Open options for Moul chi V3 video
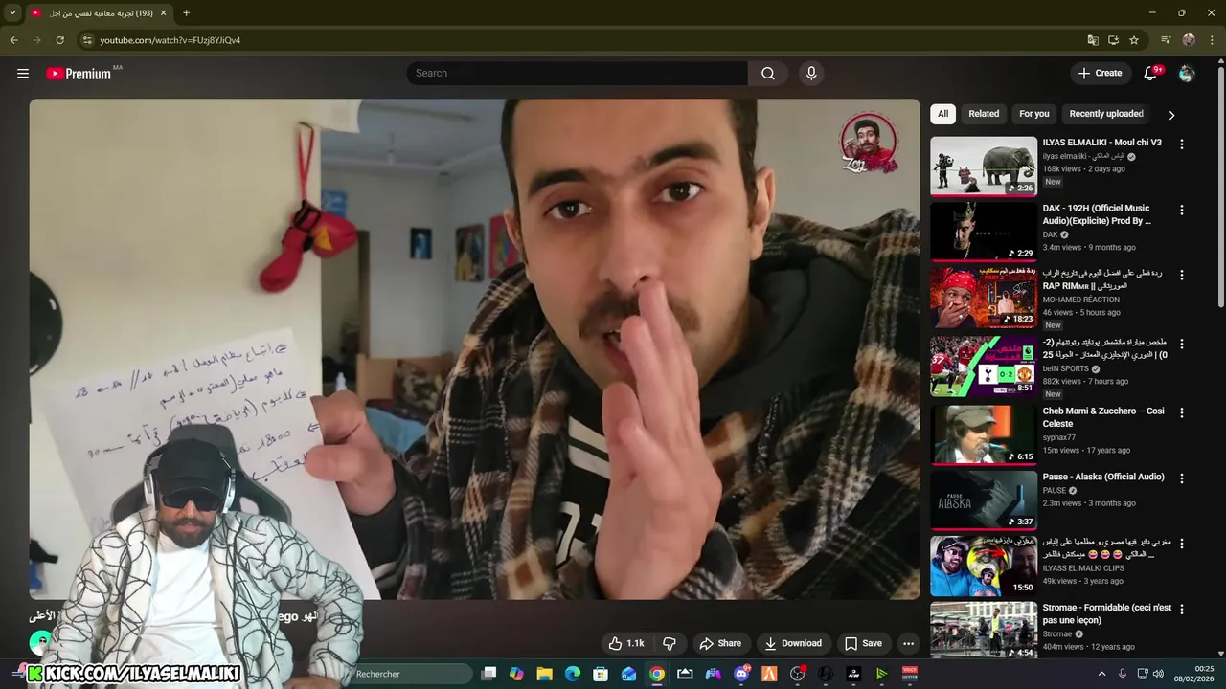Image resolution: width=1226 pixels, height=689 pixels. pyautogui.click(x=1181, y=144)
